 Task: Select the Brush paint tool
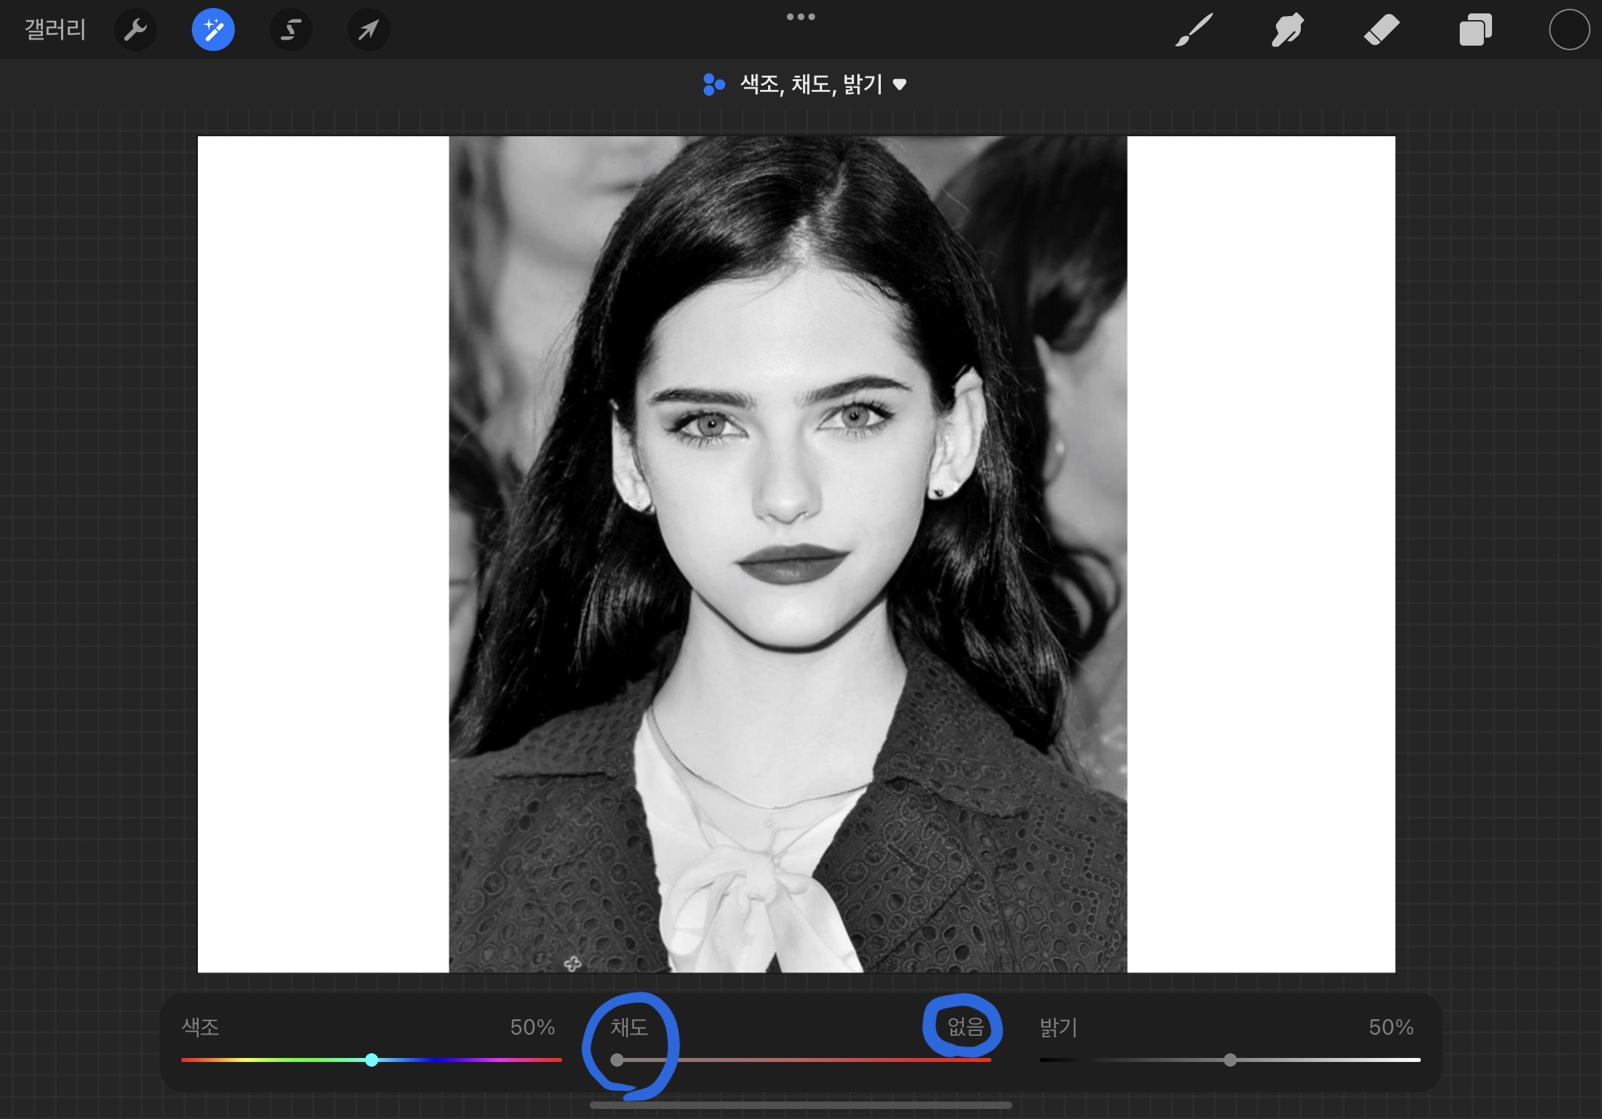tap(1194, 30)
